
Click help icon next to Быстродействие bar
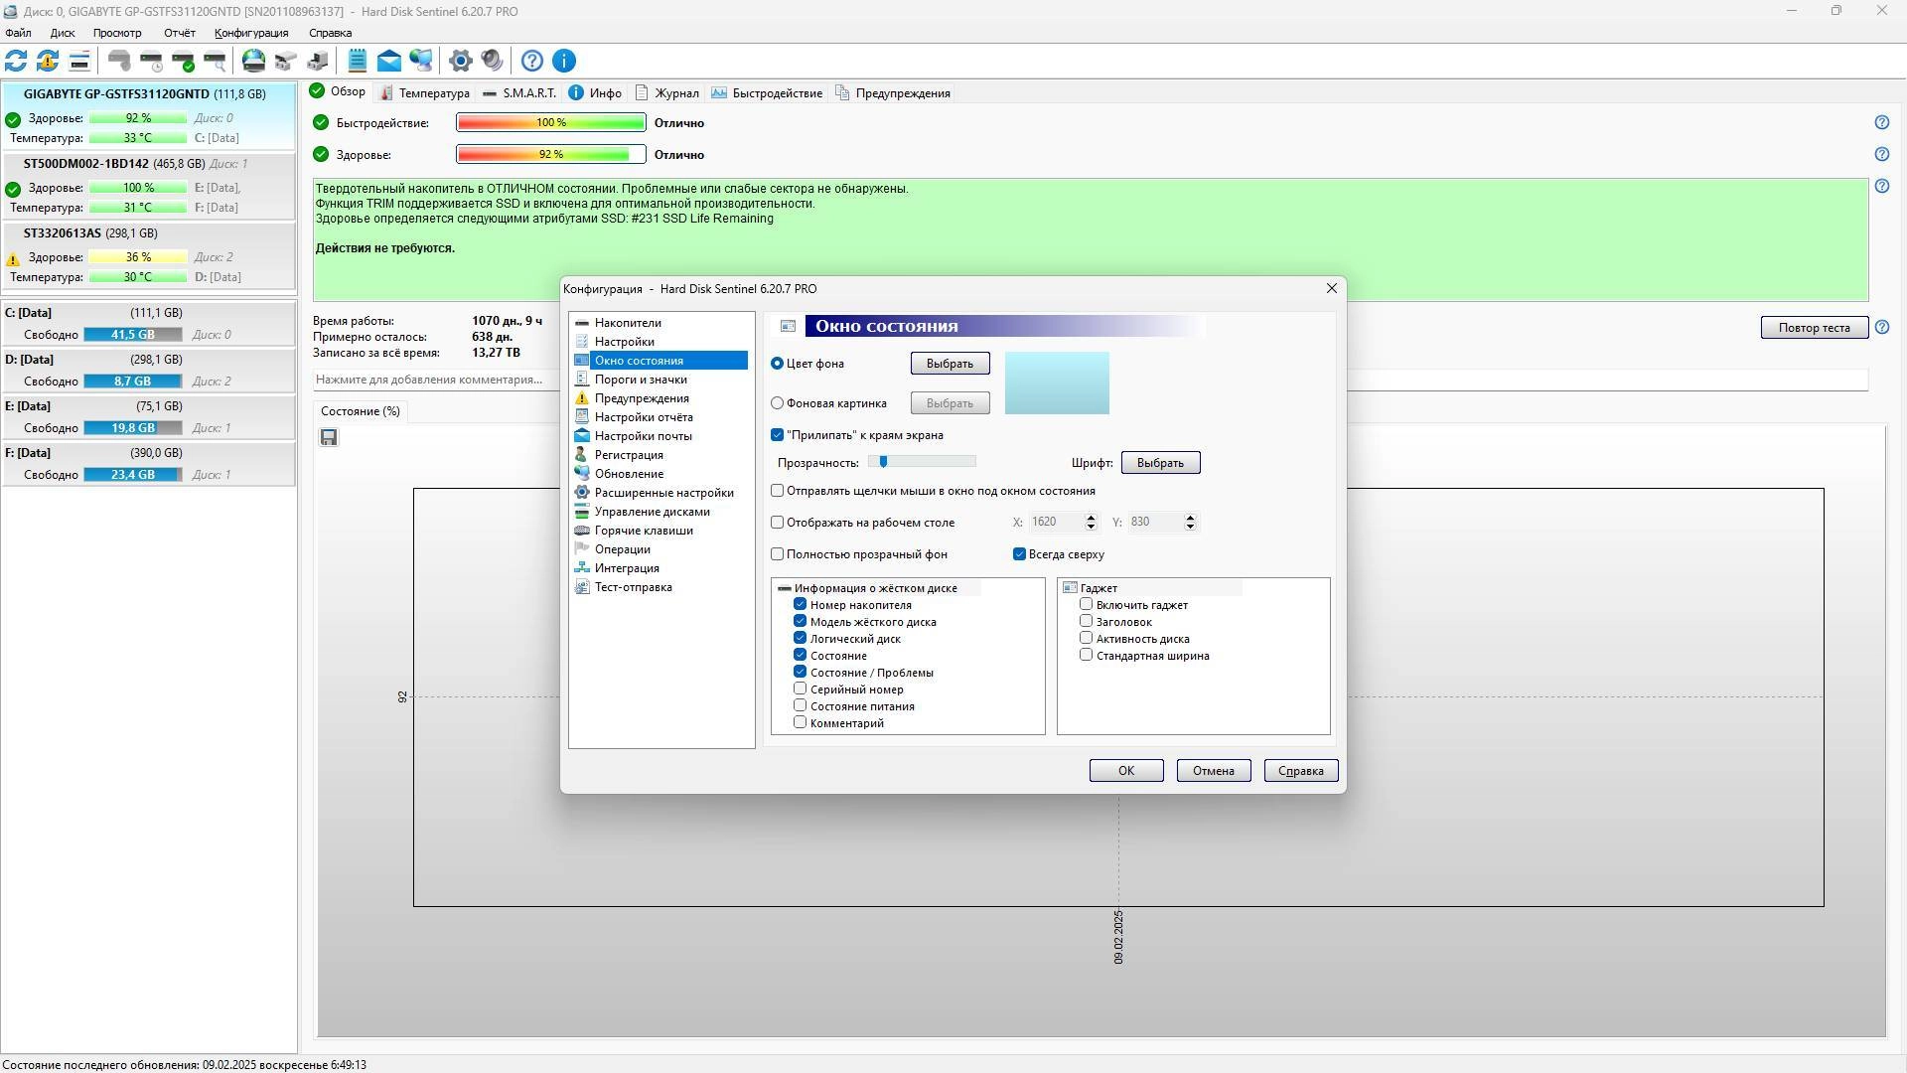(1881, 122)
